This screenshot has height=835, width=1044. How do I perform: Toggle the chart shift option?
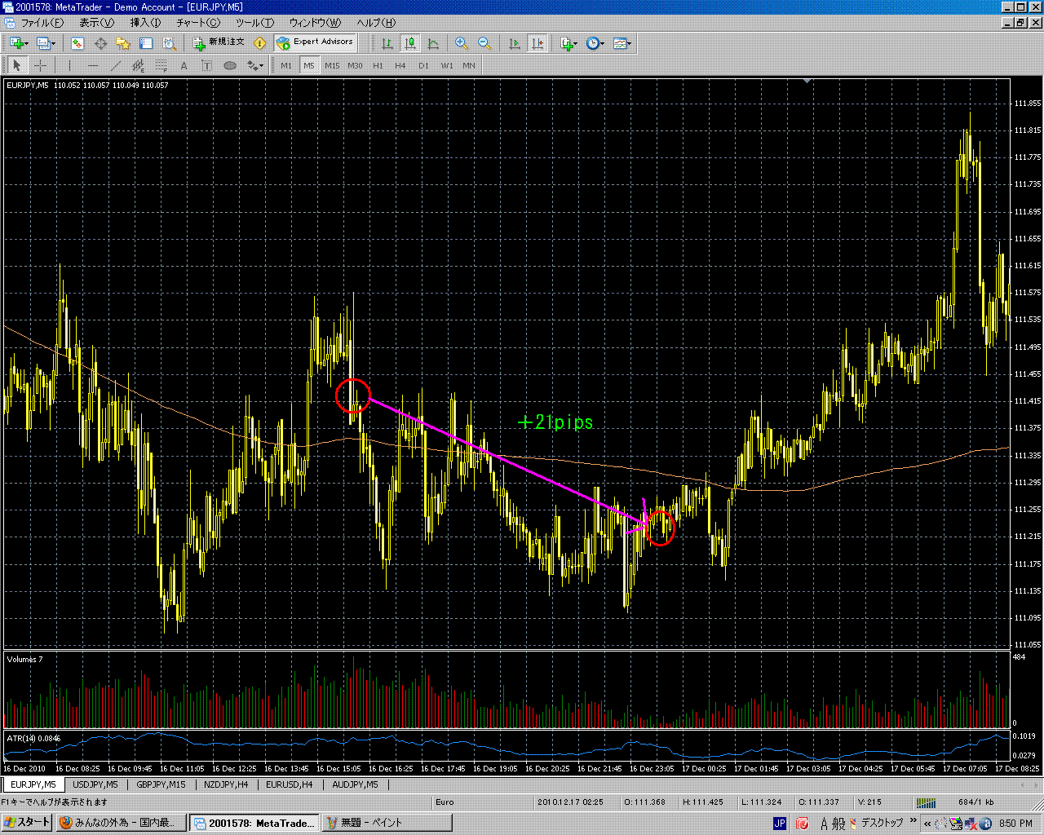[537, 43]
